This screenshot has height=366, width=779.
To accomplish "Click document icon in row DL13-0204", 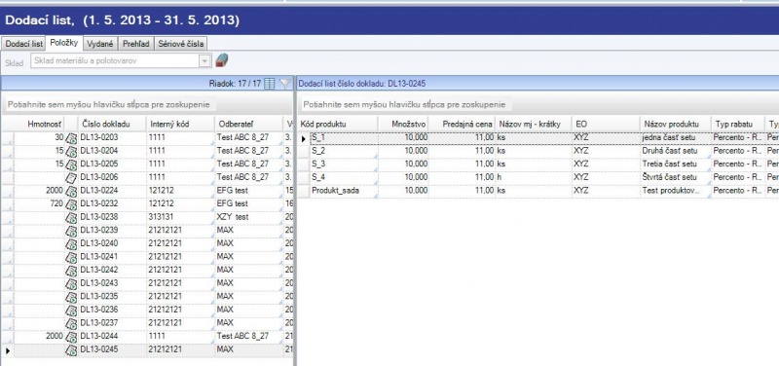I will tap(71, 151).
